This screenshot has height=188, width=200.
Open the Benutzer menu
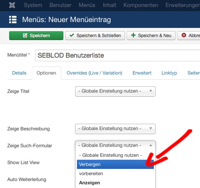60,5
